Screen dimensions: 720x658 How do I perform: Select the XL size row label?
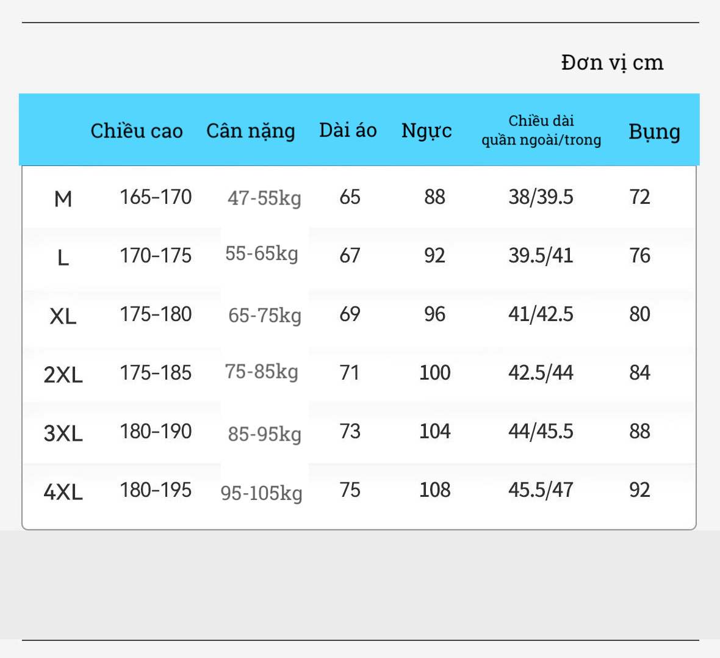point(63,316)
